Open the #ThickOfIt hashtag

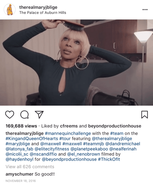point(109,159)
